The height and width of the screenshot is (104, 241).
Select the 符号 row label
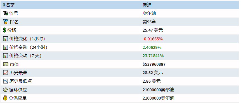coord(14,13)
